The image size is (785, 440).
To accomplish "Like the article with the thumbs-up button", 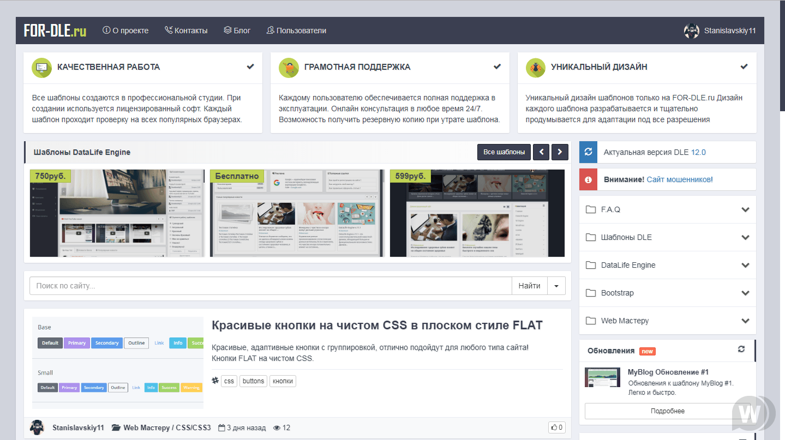I will (x=557, y=427).
